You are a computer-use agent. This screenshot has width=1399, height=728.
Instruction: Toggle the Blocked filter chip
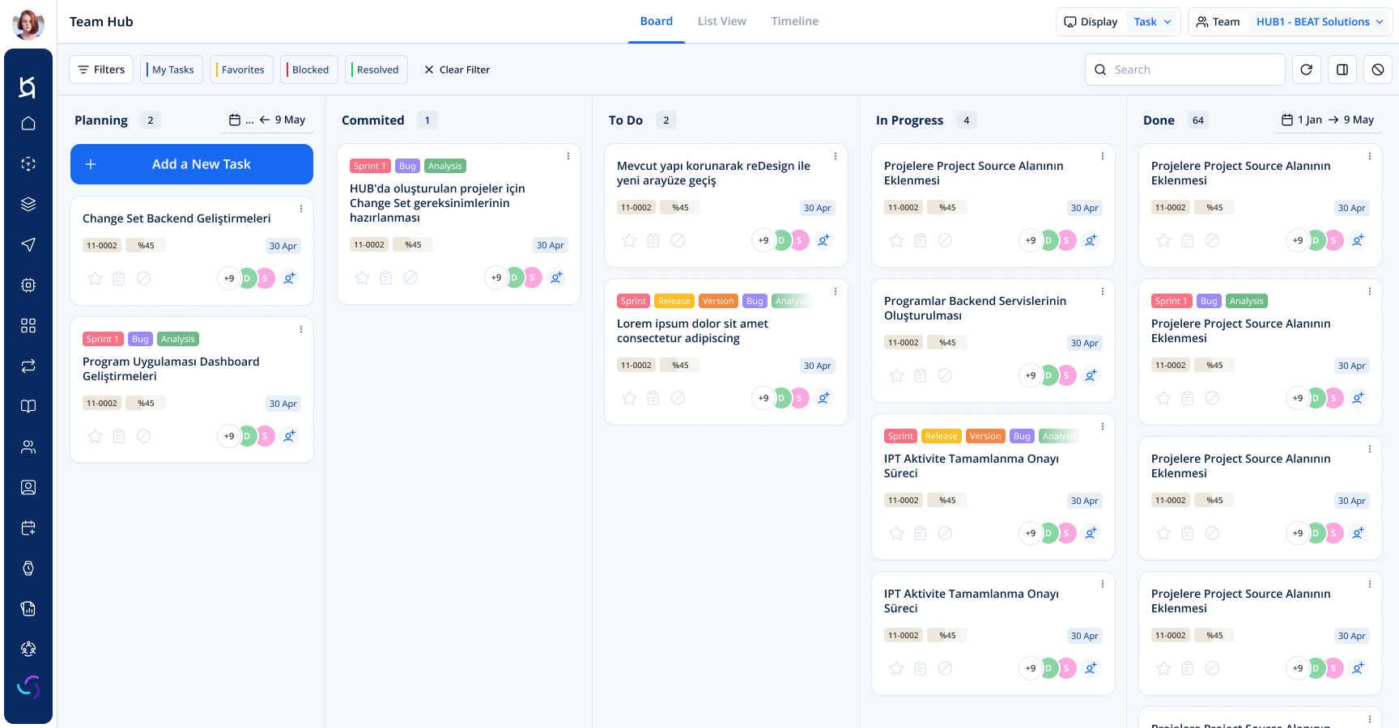point(309,70)
